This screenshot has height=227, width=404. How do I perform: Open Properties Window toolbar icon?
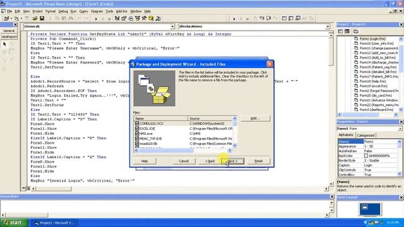(124, 18)
